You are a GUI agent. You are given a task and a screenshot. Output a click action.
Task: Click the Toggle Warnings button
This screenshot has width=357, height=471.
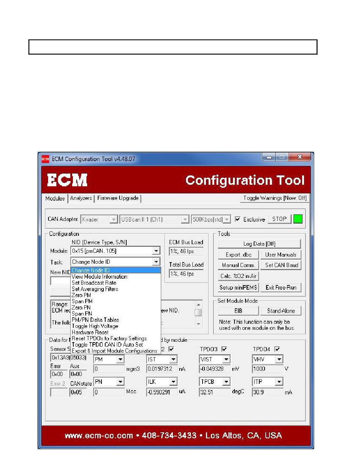(275, 198)
